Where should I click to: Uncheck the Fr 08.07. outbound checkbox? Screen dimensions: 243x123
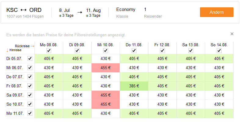coord(30,86)
